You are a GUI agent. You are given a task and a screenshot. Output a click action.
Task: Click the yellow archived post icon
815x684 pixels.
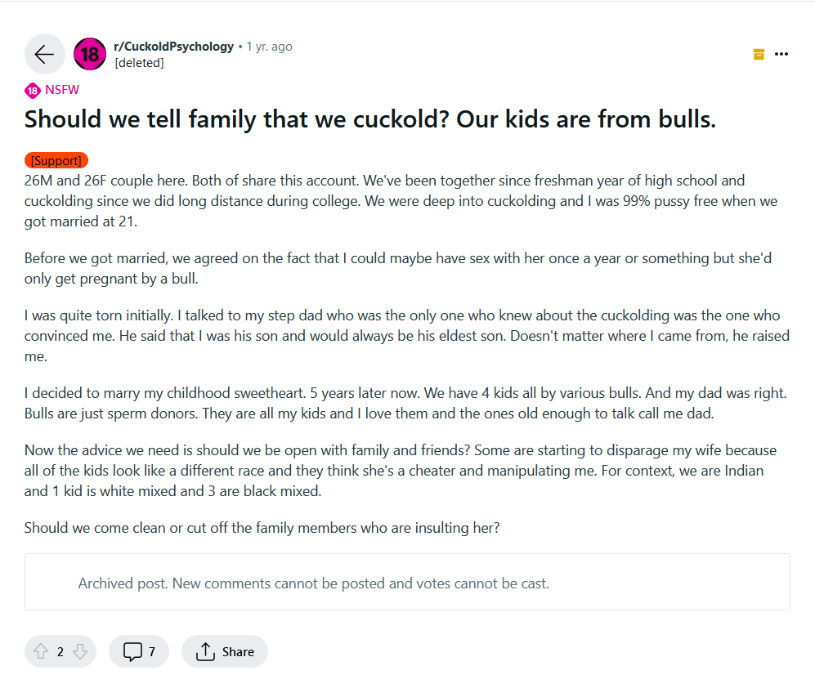point(759,54)
